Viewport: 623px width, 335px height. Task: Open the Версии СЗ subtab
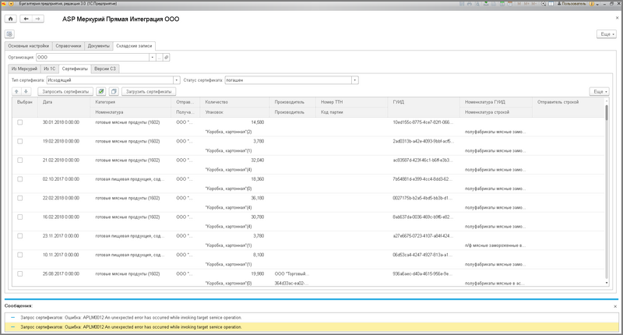(105, 69)
